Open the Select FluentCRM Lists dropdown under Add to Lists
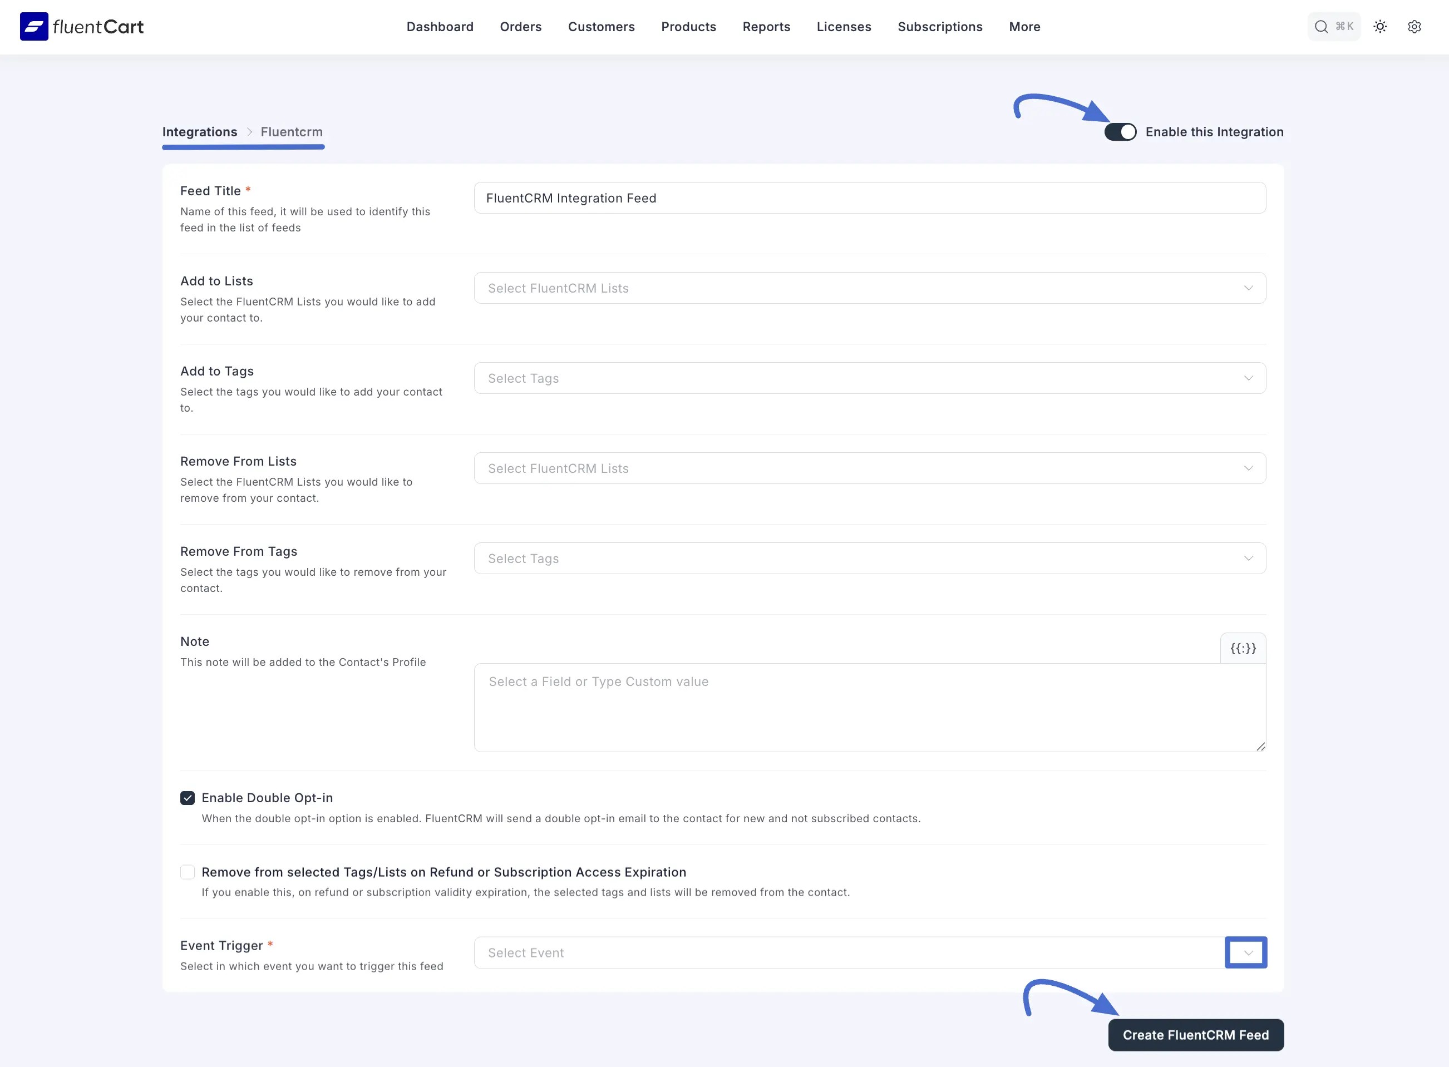Image resolution: width=1449 pixels, height=1067 pixels. (869, 288)
